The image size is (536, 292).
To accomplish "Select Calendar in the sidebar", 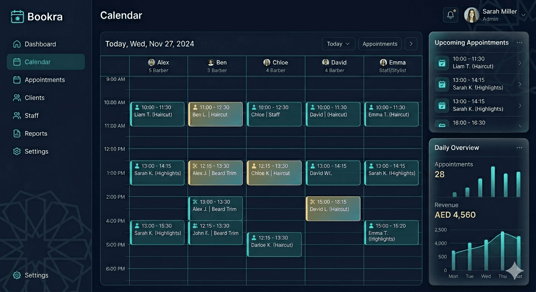I will click(x=46, y=62).
